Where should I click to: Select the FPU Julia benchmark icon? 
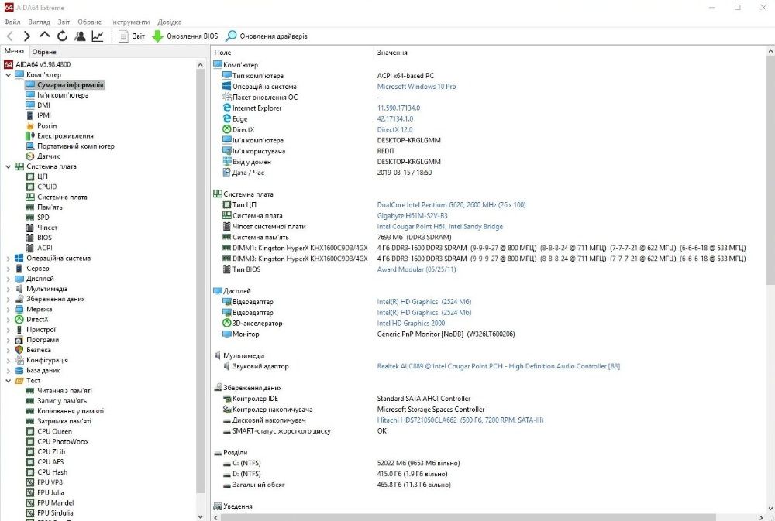pos(30,493)
